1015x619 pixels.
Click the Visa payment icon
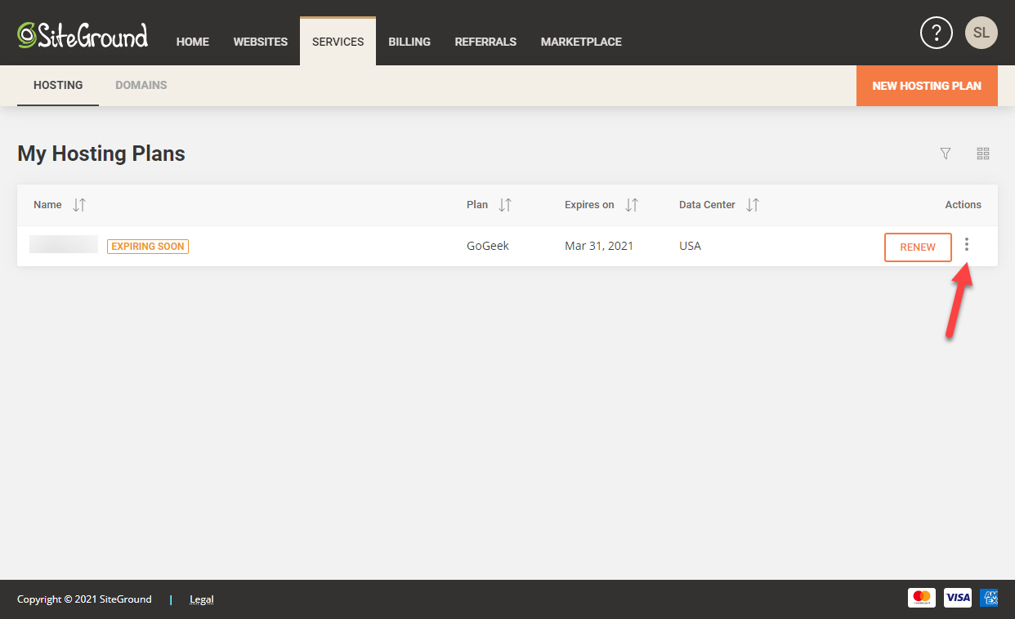[x=958, y=598]
